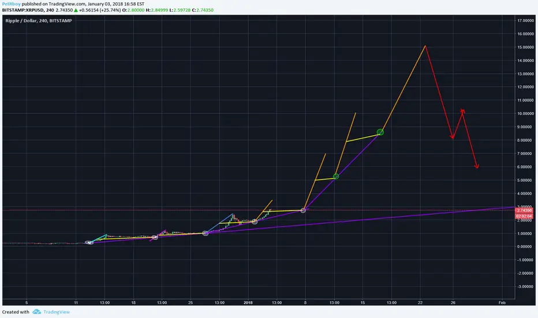
Task: Open the Petitboy author link
Action: (x=12, y=4)
